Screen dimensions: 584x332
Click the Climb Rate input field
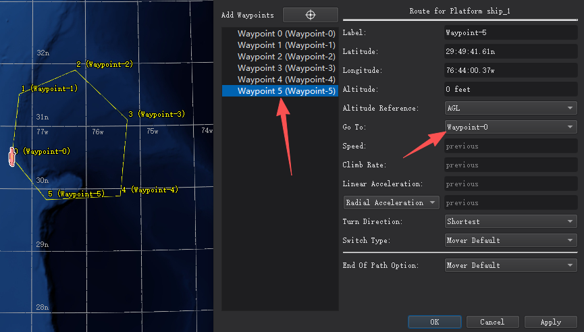pos(510,165)
